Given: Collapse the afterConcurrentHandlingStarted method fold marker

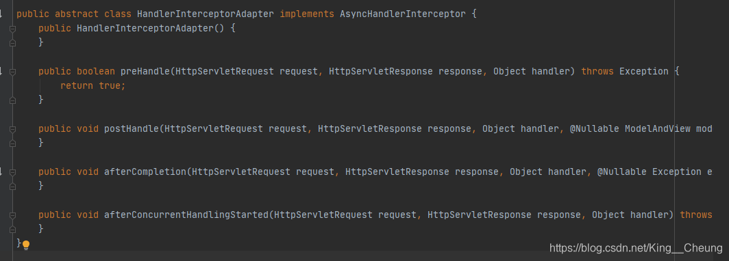Looking at the screenshot, I should pyautogui.click(x=12, y=215).
